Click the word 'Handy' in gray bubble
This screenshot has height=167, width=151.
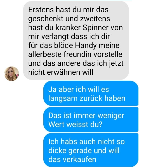coord(86,46)
